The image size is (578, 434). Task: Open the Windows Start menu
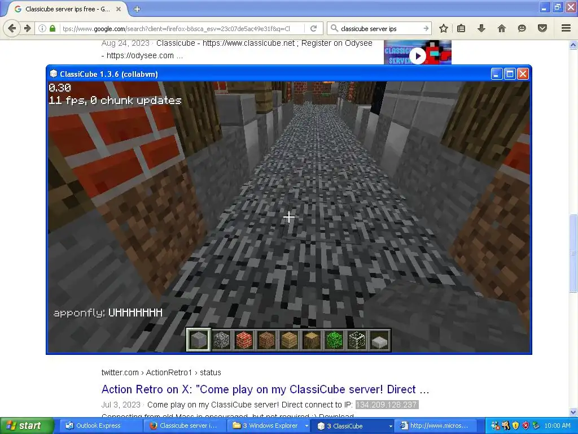coord(27,426)
